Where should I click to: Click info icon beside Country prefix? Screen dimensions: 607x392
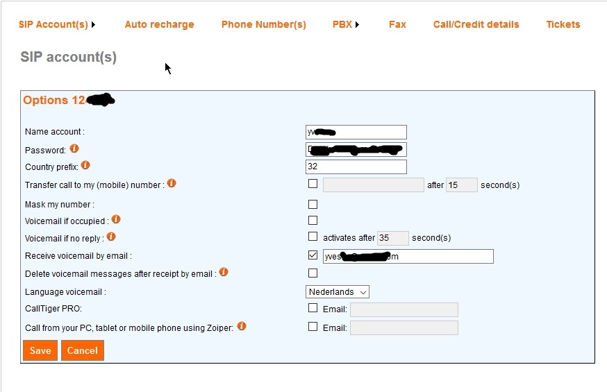[x=85, y=166]
